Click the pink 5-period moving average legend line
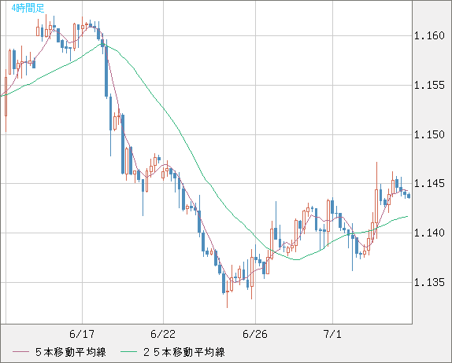 point(20,352)
